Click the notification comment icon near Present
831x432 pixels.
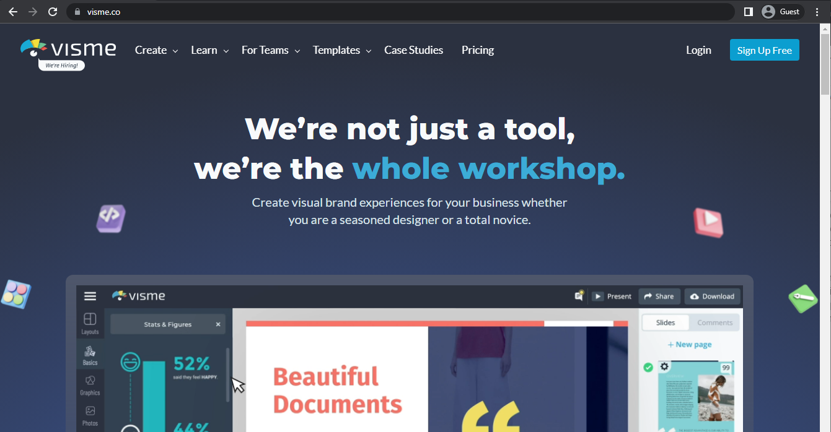[x=579, y=296]
